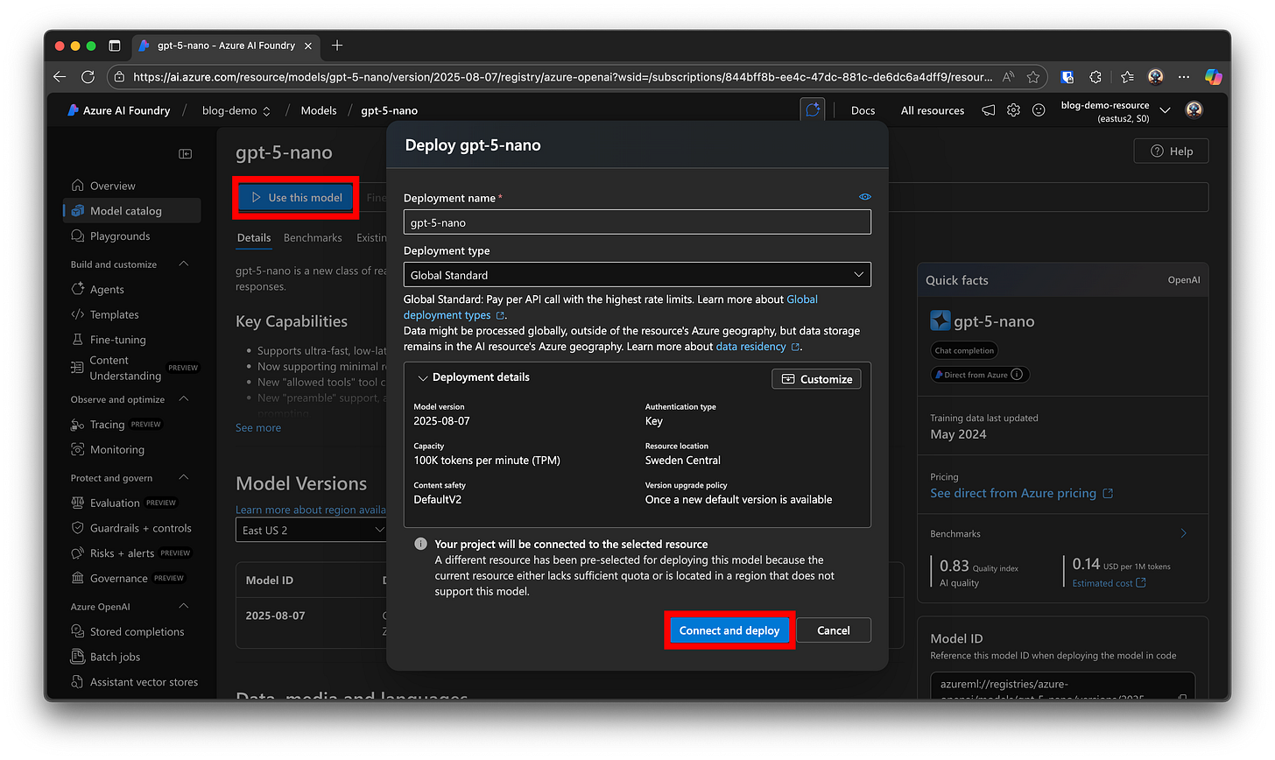This screenshot has width=1275, height=760.
Task: Click Use this model
Action: (296, 198)
